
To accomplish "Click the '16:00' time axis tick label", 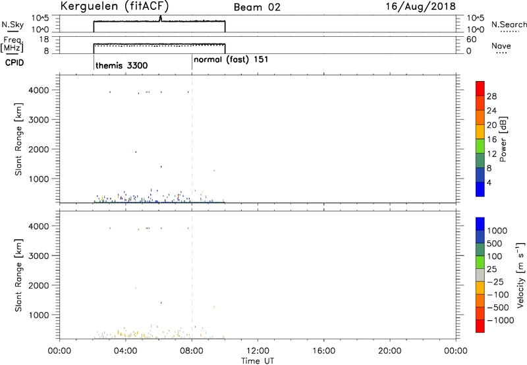I will coord(323,351).
